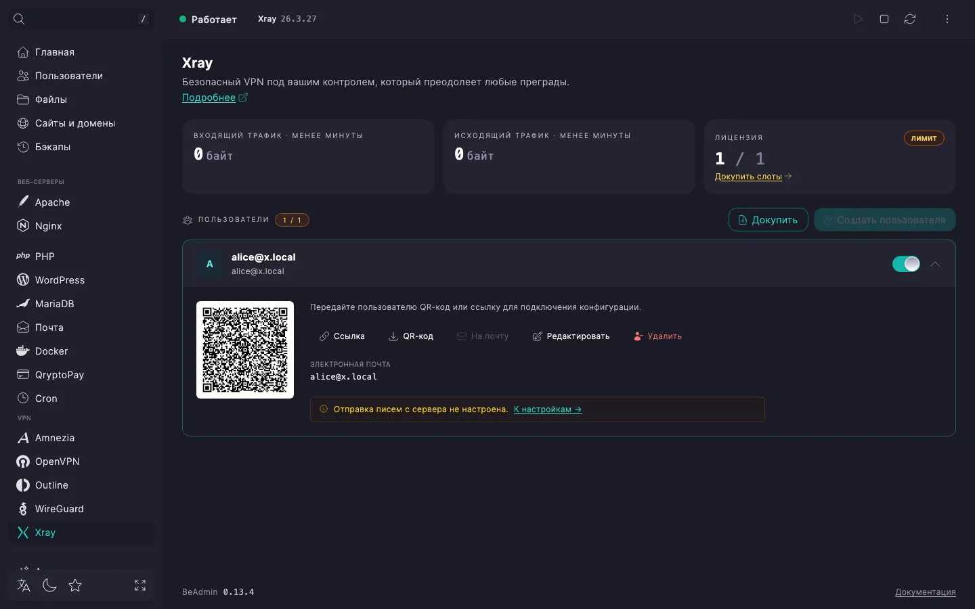Open QryptoPay card icon
Screen dimensions: 975x609
point(23,375)
